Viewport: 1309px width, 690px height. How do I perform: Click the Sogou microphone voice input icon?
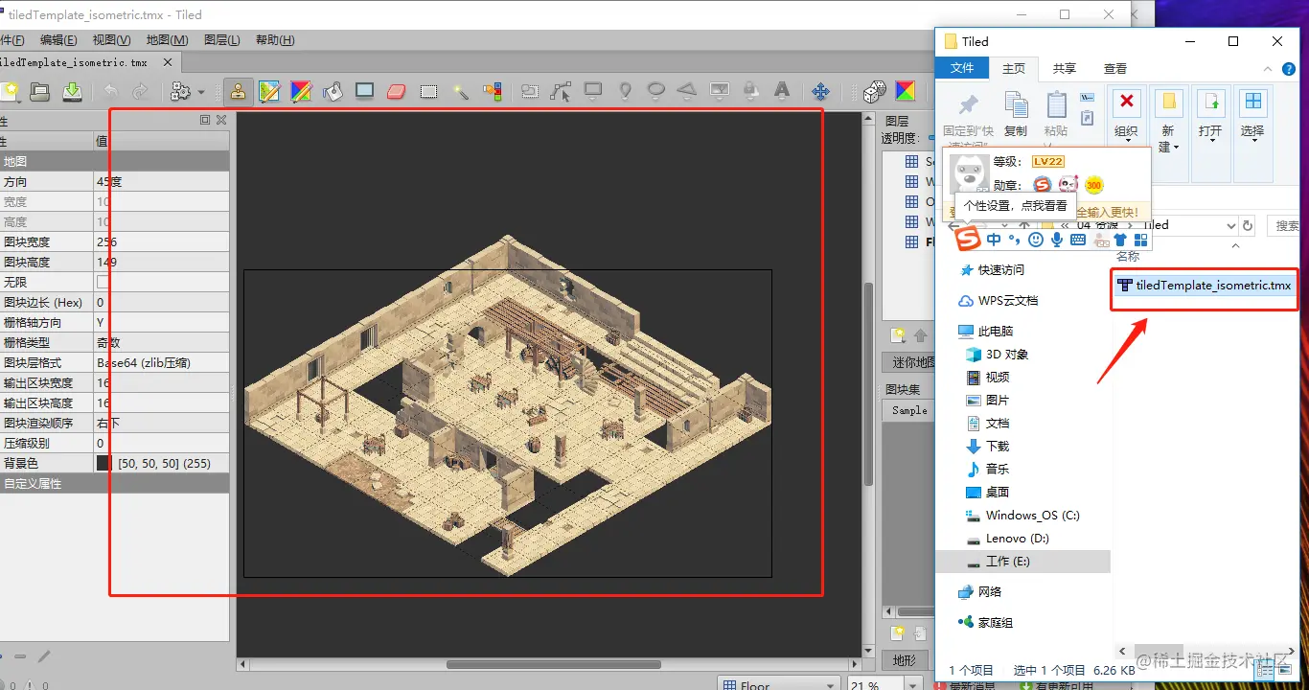(x=1057, y=240)
